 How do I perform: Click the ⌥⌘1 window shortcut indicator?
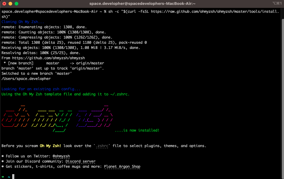tap(277, 3)
